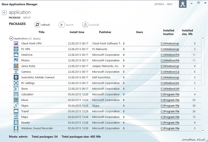This screenshot has width=208, height=142.
Task: Open Skype Program Files location link
Action: coord(170,106)
